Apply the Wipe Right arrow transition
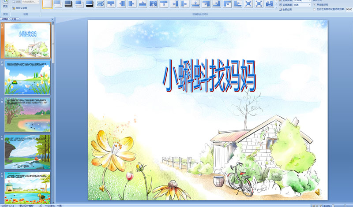 point(132,4)
